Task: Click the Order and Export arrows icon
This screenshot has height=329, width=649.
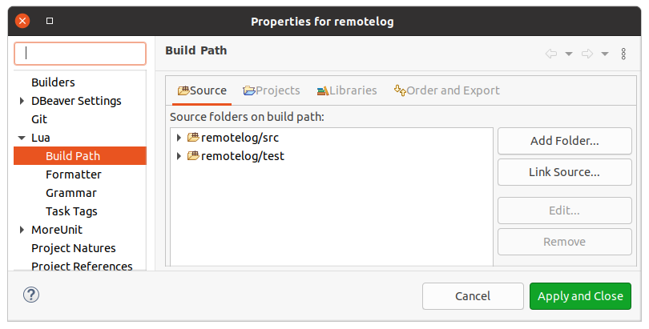Action: click(400, 90)
